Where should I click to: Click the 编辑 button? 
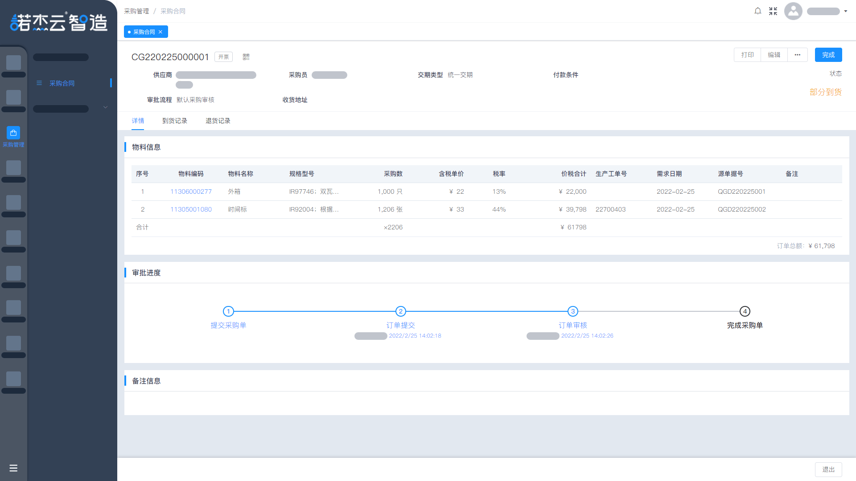pyautogui.click(x=774, y=55)
